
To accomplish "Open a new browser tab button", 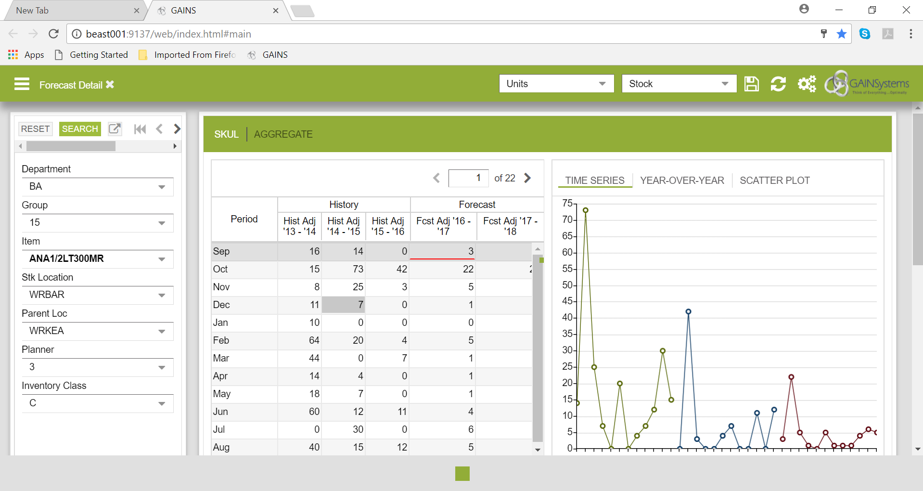I will click(x=303, y=11).
